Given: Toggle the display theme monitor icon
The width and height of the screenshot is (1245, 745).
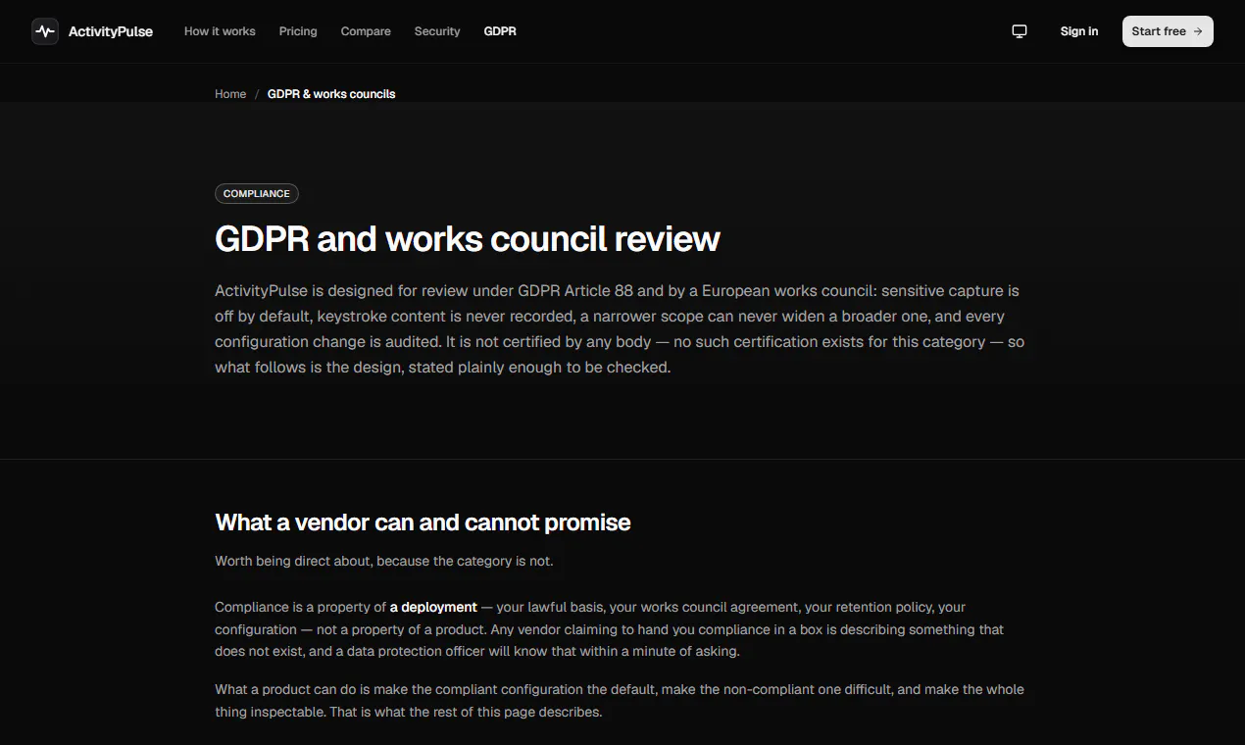Looking at the screenshot, I should click(1020, 31).
